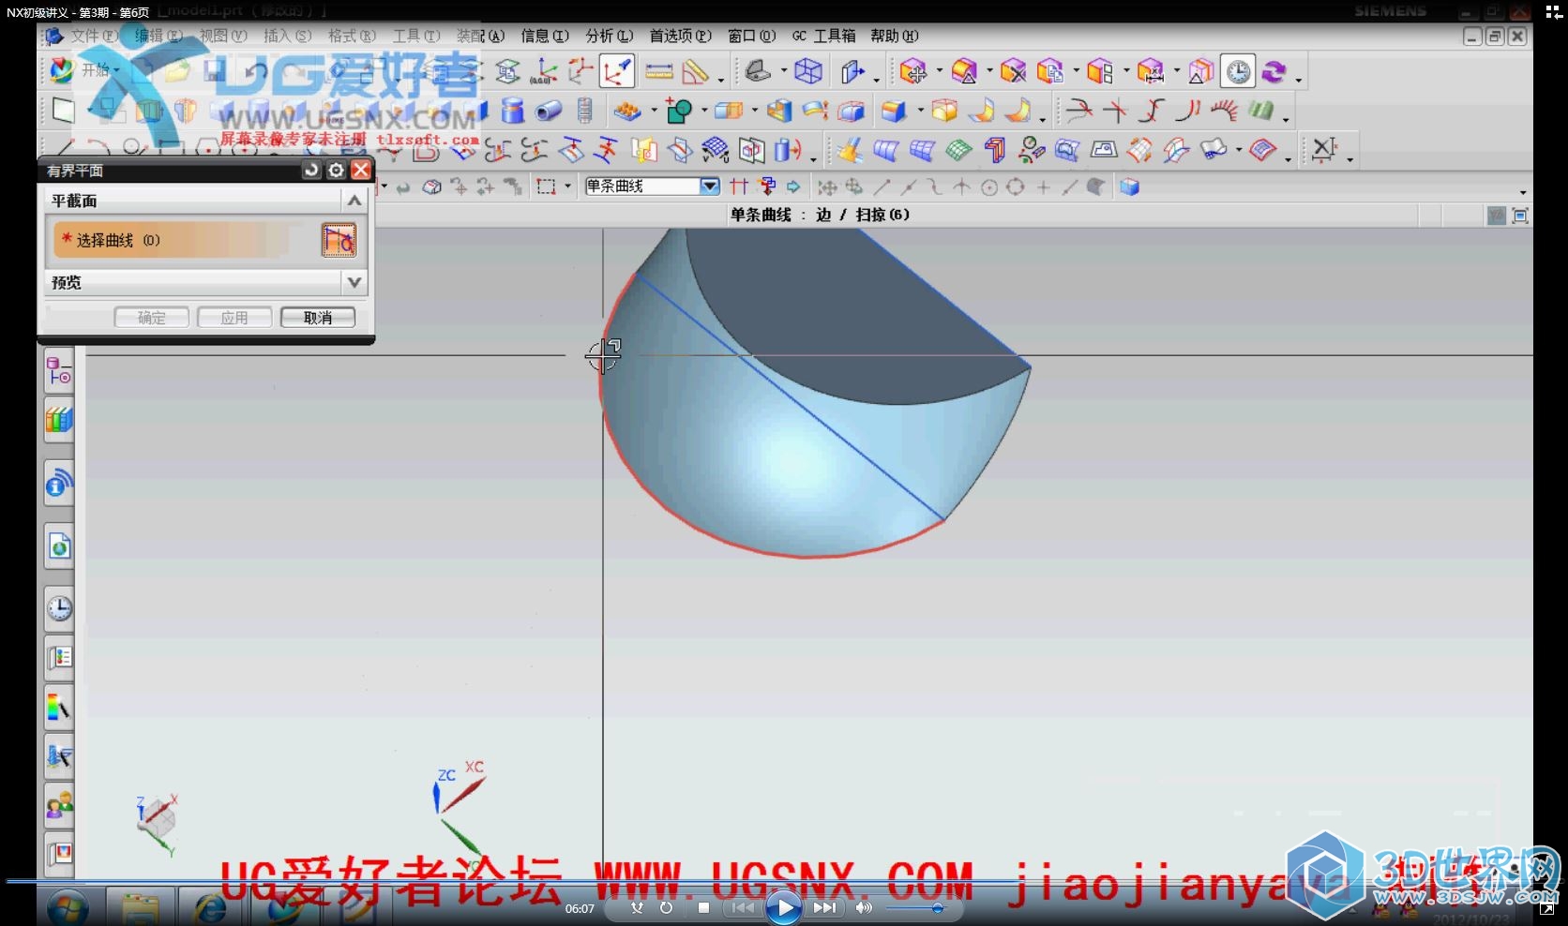Stop video playback
Screen dimensions: 1568x926
pos(703,907)
